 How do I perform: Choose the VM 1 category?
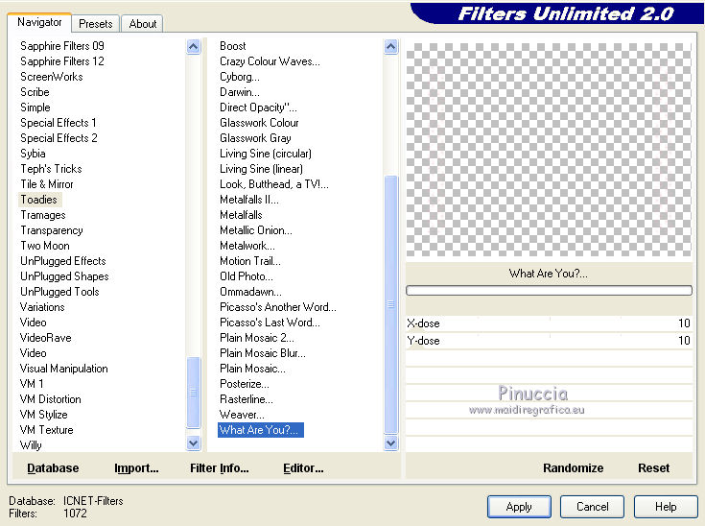click(32, 384)
